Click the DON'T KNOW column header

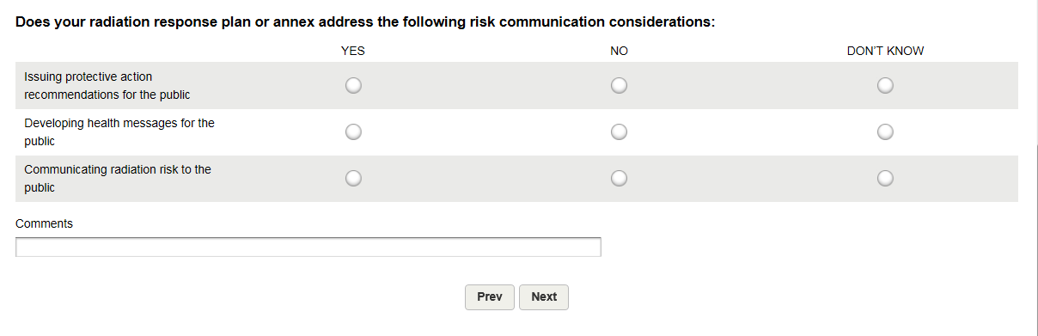pos(885,51)
